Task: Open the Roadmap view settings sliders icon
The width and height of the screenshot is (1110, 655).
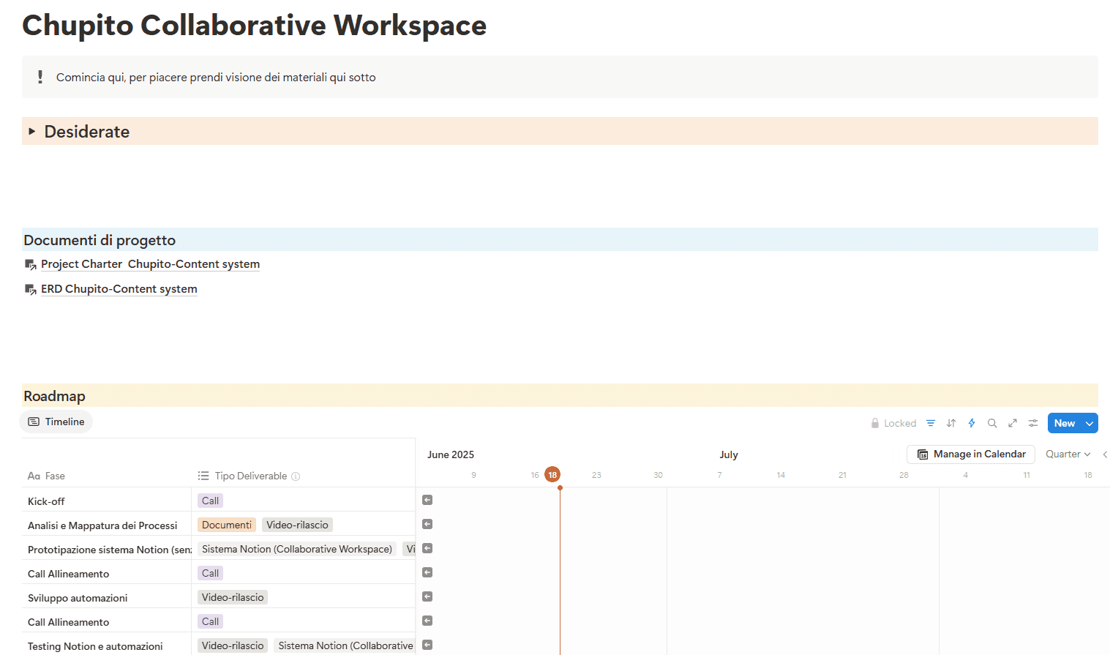Action: [1032, 423]
